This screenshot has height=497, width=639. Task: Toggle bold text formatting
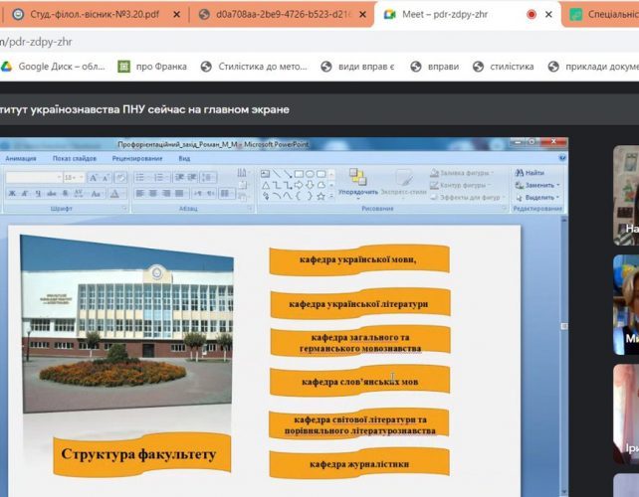click(x=10, y=193)
